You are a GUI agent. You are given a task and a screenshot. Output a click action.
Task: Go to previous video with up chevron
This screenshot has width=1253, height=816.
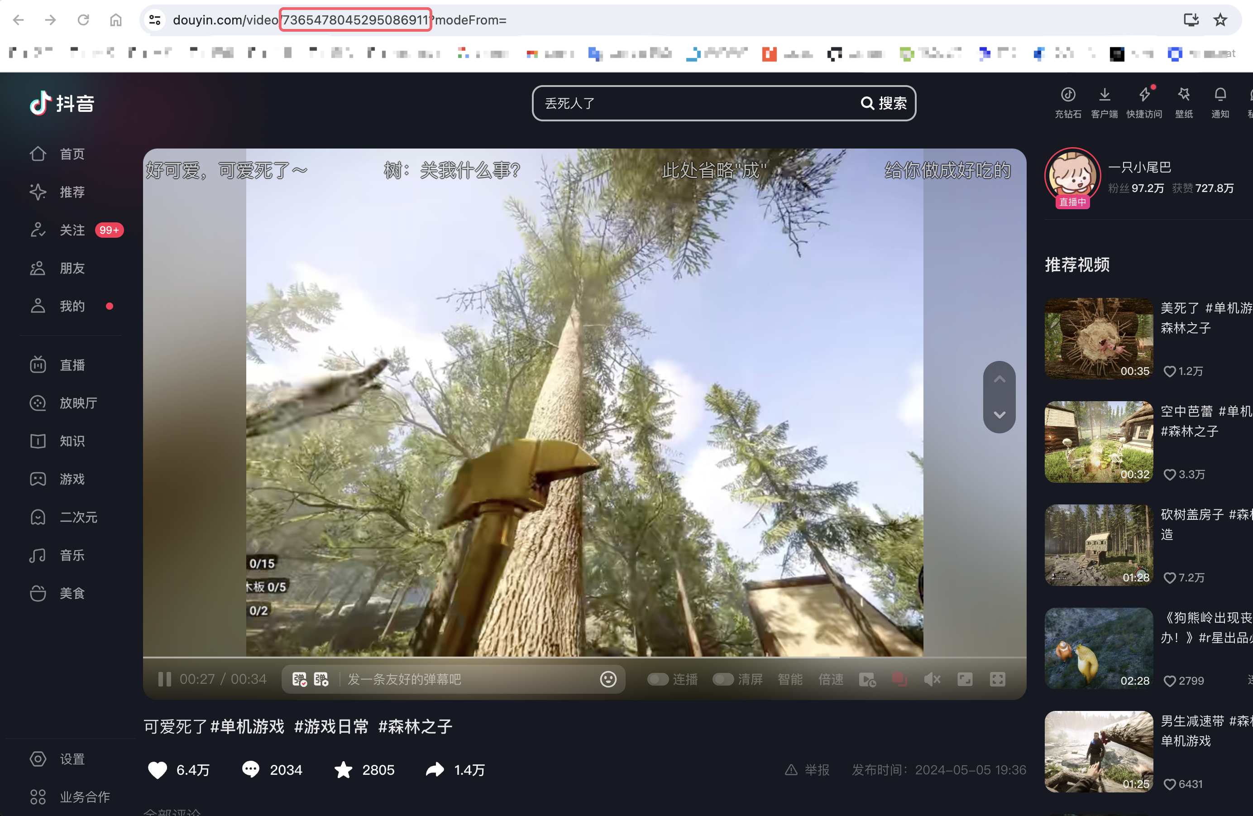pyautogui.click(x=999, y=379)
